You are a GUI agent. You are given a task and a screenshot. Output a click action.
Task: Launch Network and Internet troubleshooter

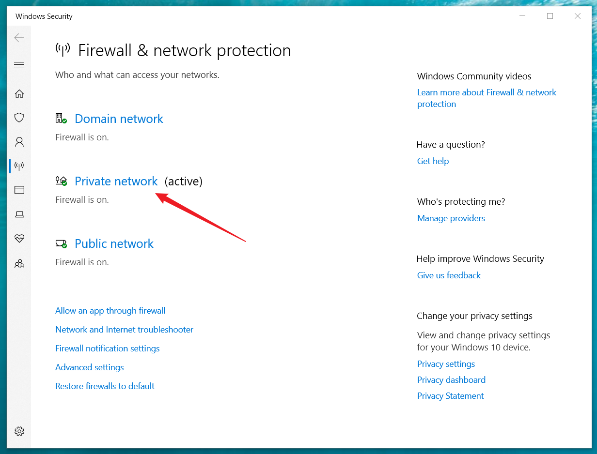coord(124,330)
